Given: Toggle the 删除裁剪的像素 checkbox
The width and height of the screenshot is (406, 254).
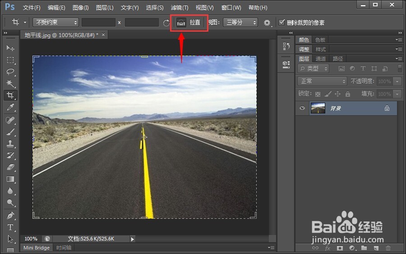Looking at the screenshot, I should coord(281,22).
